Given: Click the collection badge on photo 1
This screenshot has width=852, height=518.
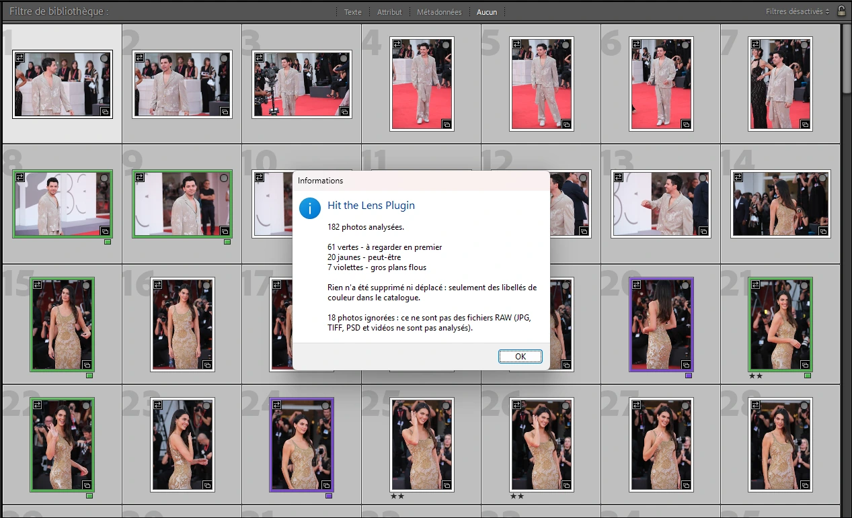Looking at the screenshot, I should pyautogui.click(x=105, y=112).
